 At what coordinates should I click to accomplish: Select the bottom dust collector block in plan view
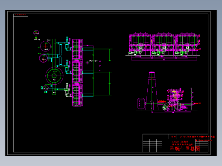(x=77, y=95)
